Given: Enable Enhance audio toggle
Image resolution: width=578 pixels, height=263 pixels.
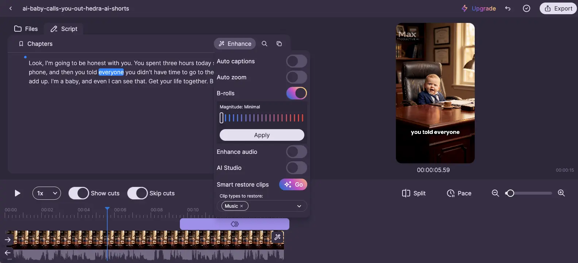Looking at the screenshot, I should pyautogui.click(x=296, y=152).
